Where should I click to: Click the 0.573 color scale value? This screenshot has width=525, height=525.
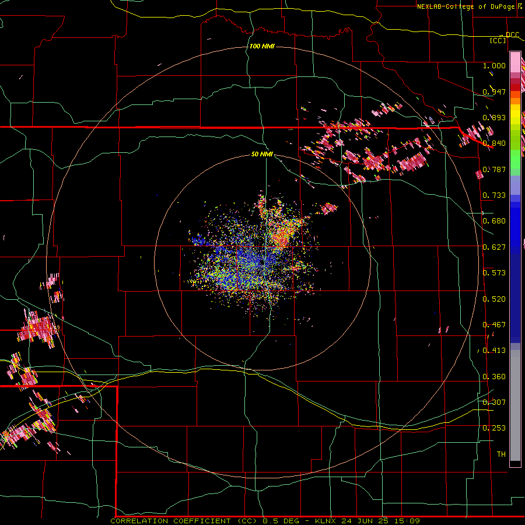coord(494,273)
